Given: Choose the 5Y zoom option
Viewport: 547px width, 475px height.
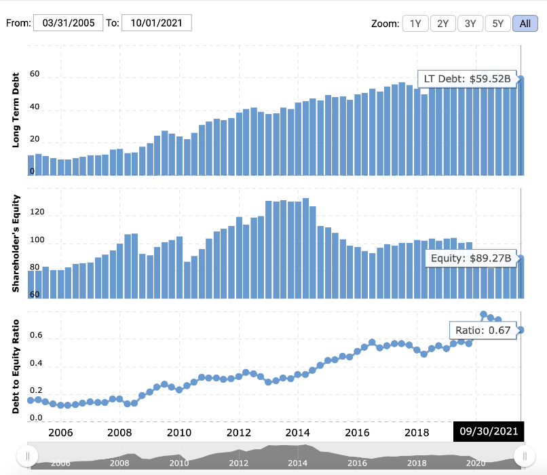Looking at the screenshot, I should click(x=497, y=24).
